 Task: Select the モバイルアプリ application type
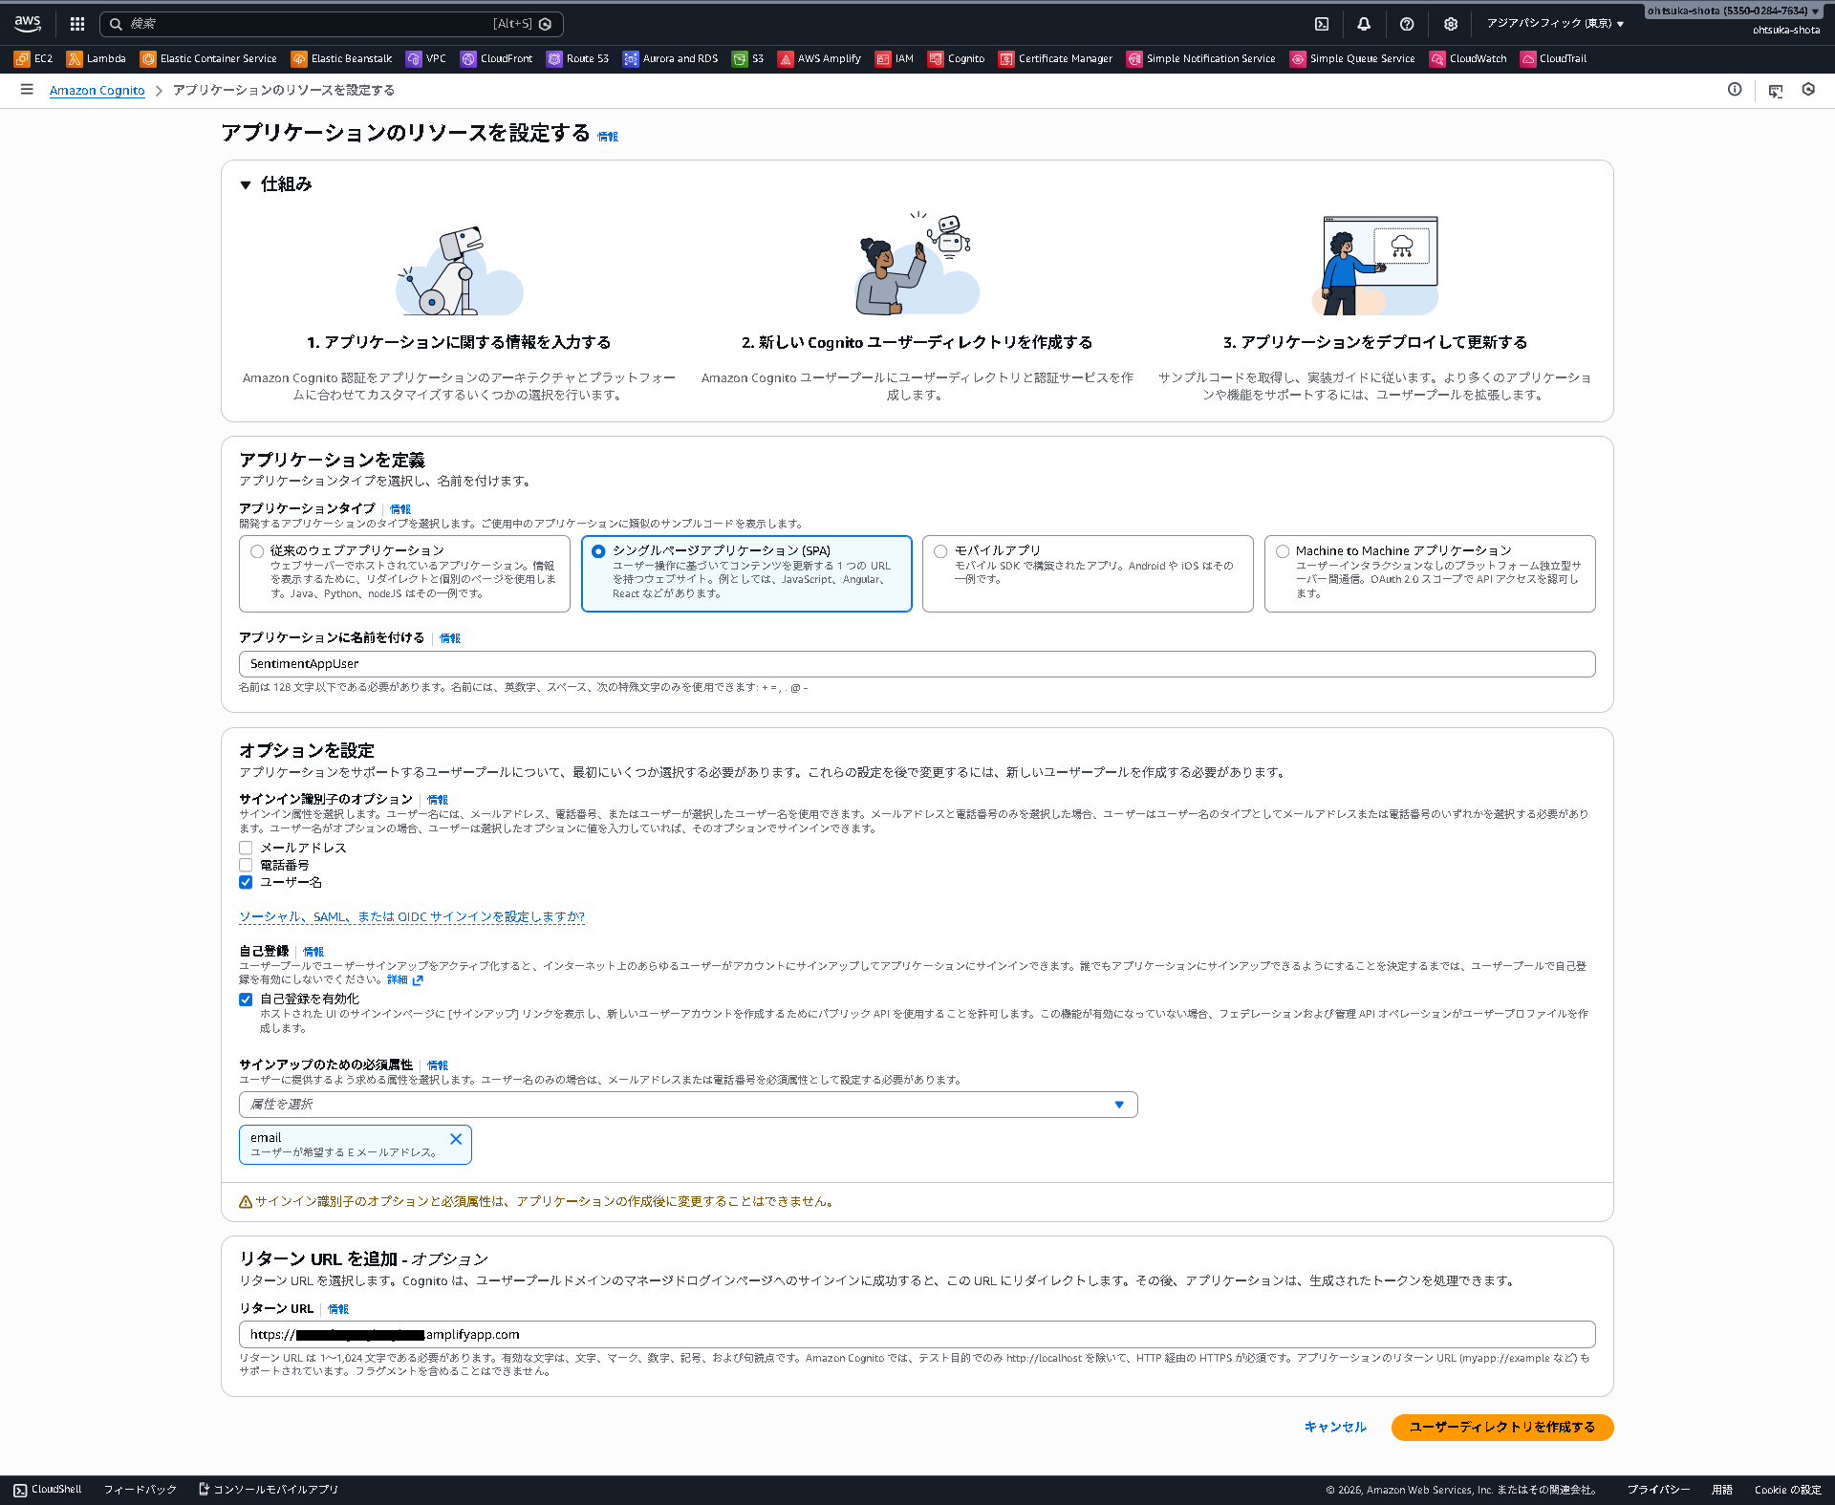tap(941, 550)
